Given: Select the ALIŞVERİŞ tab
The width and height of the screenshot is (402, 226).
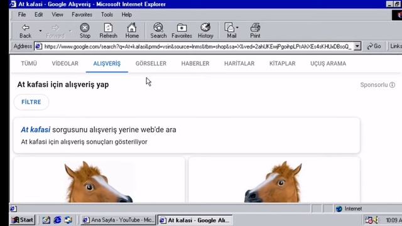Looking at the screenshot, I should point(107,63).
